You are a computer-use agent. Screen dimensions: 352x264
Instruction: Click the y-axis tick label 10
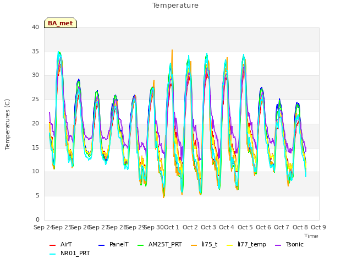click(x=35, y=171)
